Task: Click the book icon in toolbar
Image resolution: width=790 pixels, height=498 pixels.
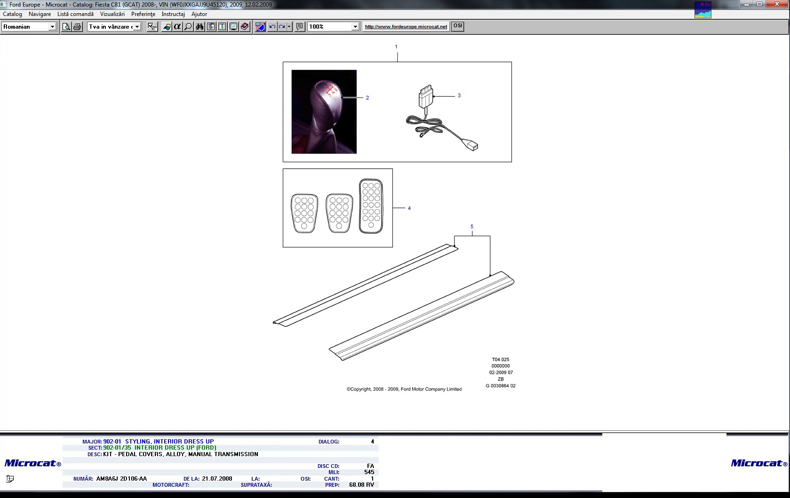Action: point(245,27)
